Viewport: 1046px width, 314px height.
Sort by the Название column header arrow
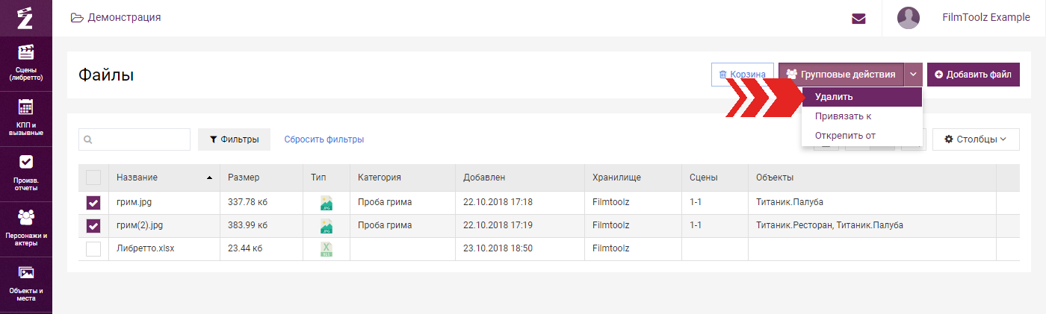(x=209, y=178)
